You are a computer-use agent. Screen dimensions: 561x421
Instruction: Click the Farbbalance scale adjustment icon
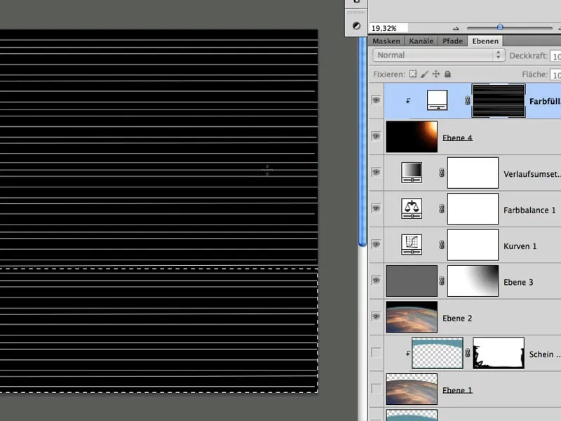pyautogui.click(x=412, y=208)
